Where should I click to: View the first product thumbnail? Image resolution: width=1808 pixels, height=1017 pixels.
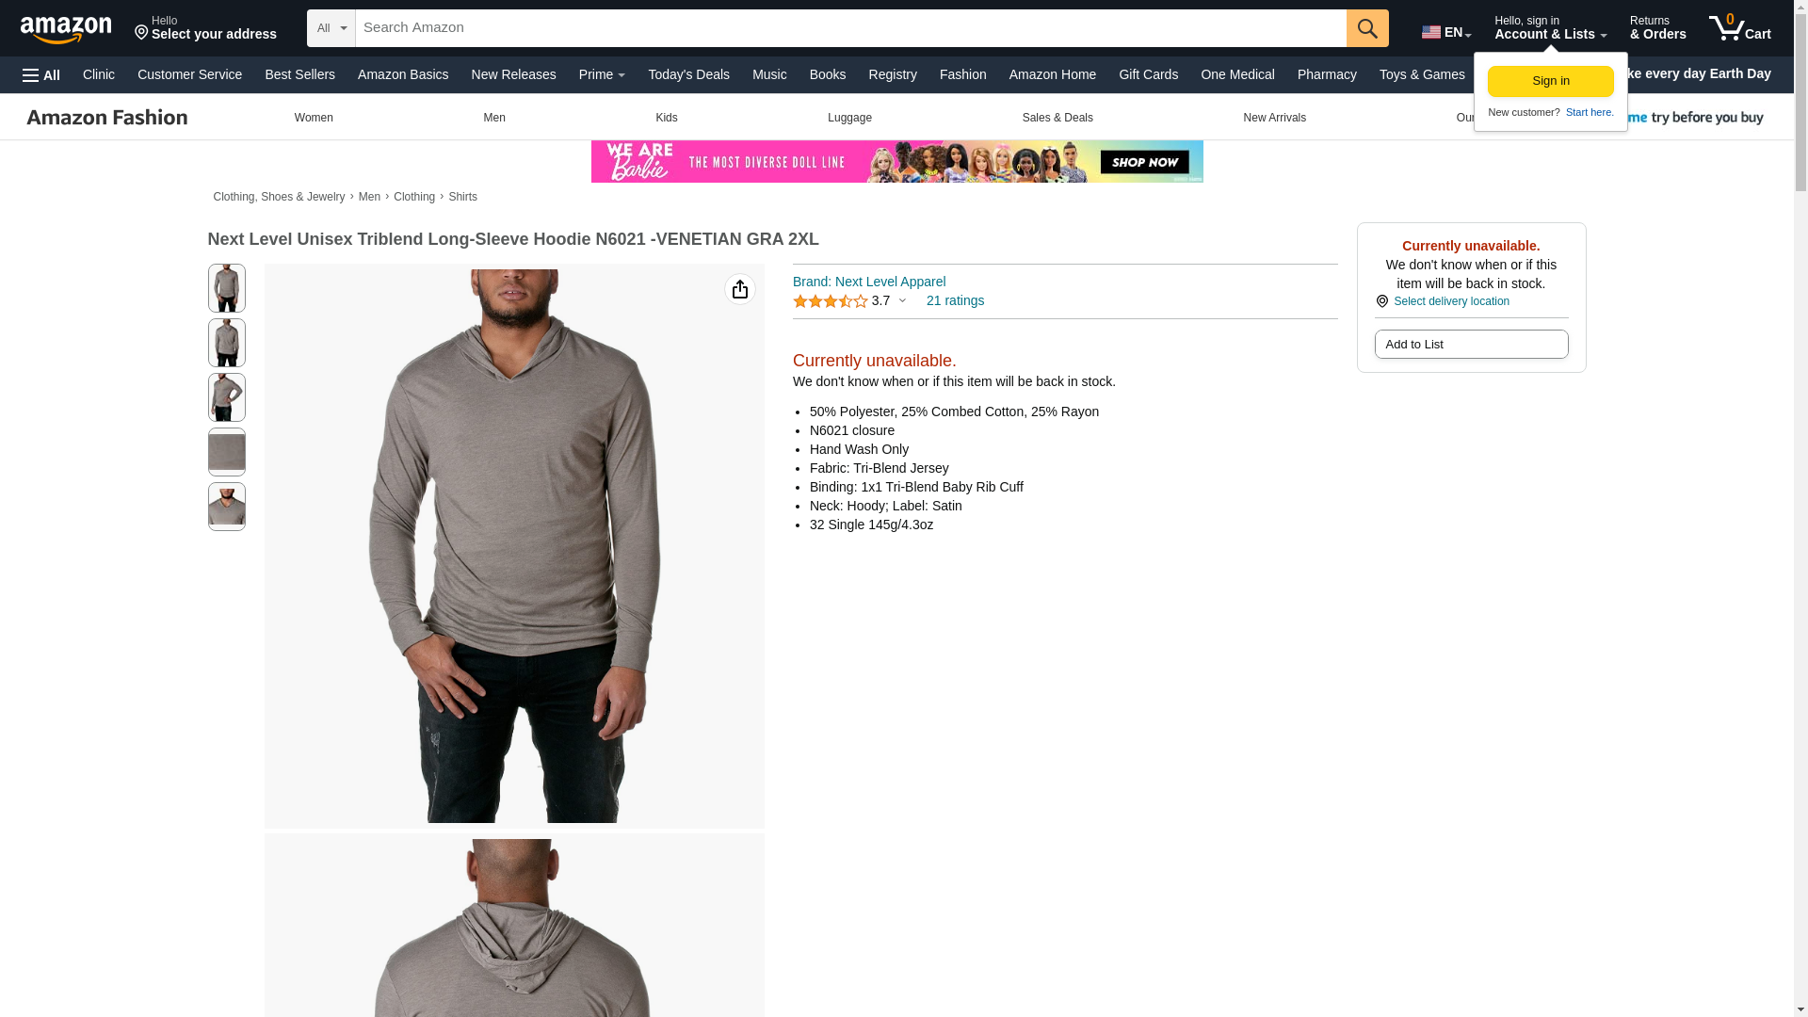click(226, 288)
